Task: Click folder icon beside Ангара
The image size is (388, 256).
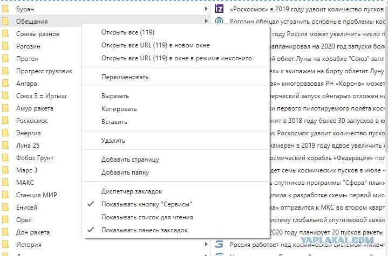Action: click(5, 84)
